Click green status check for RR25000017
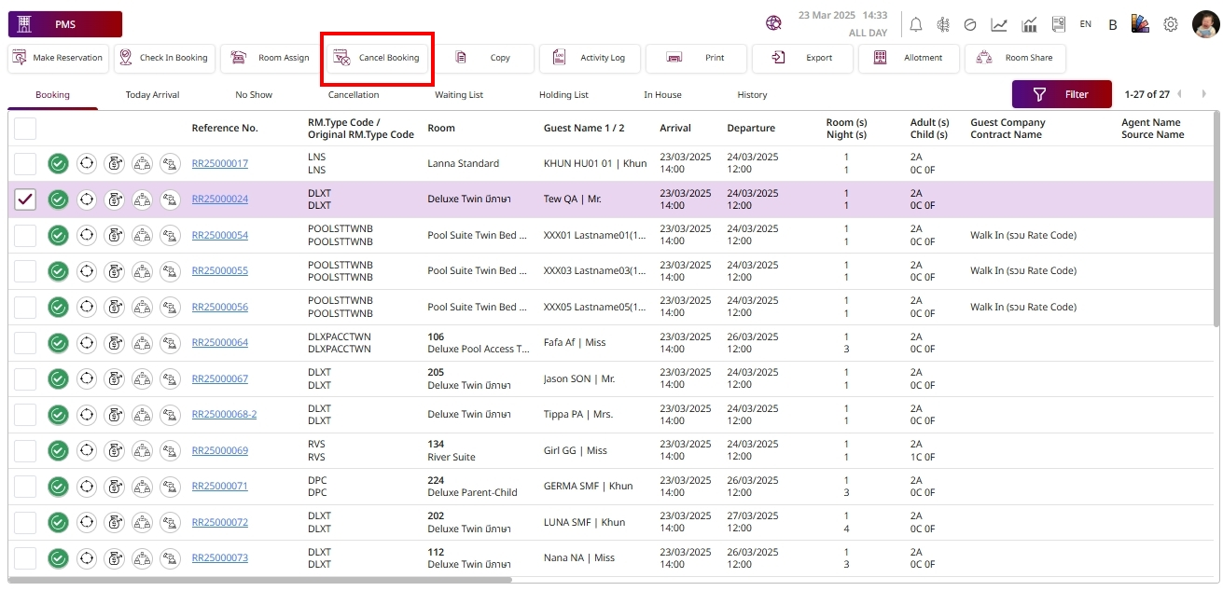 (x=58, y=164)
